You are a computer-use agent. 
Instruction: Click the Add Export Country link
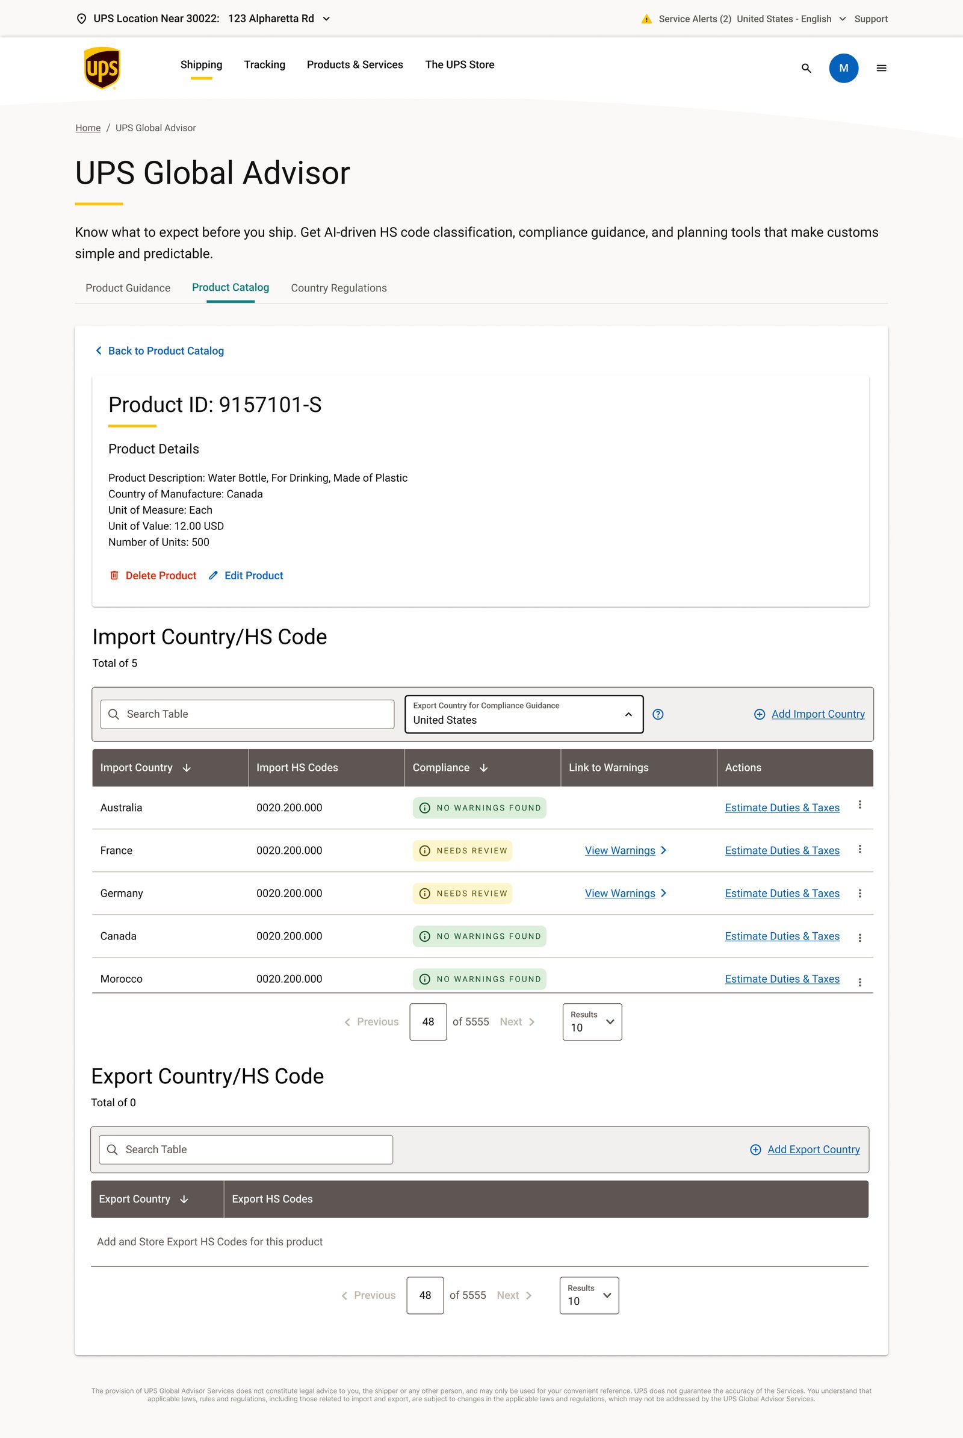point(814,1150)
